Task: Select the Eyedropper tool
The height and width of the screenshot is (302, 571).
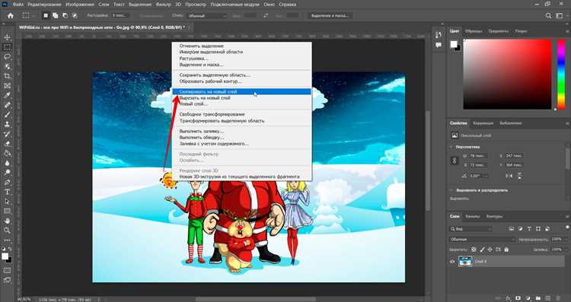Action: [x=8, y=95]
